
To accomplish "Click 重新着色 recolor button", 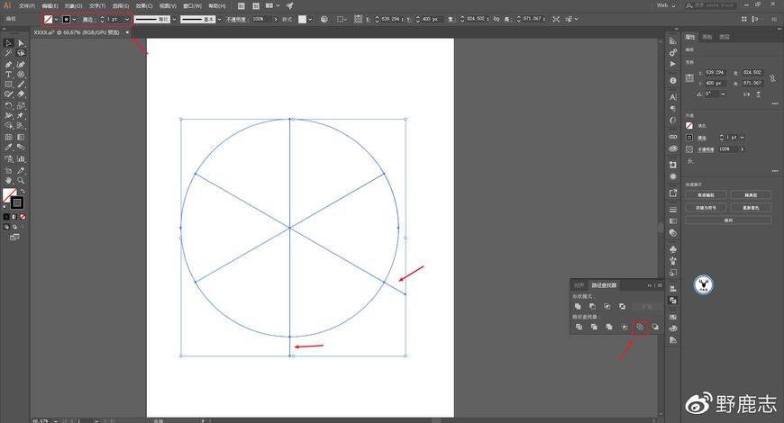I will point(751,208).
